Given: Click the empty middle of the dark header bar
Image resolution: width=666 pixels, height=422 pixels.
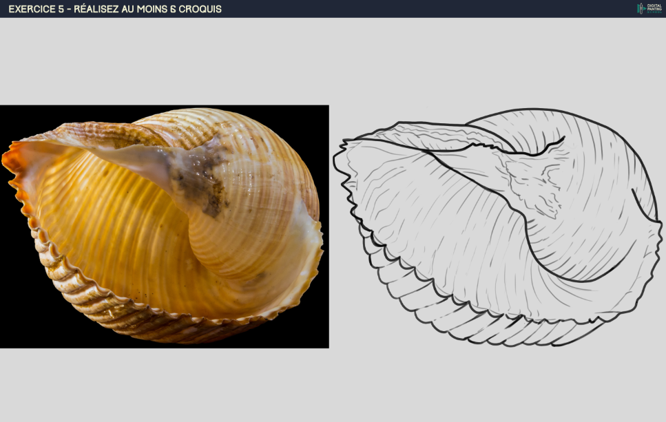Looking at the screenshot, I should point(413,9).
